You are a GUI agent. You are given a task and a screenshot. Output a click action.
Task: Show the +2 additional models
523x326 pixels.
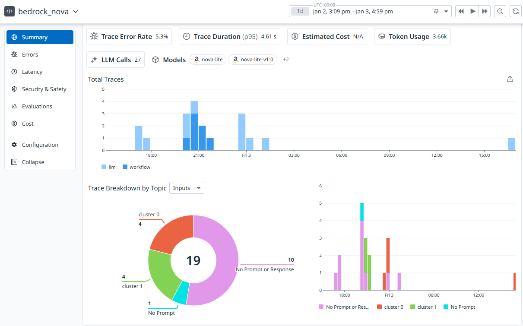click(x=286, y=60)
